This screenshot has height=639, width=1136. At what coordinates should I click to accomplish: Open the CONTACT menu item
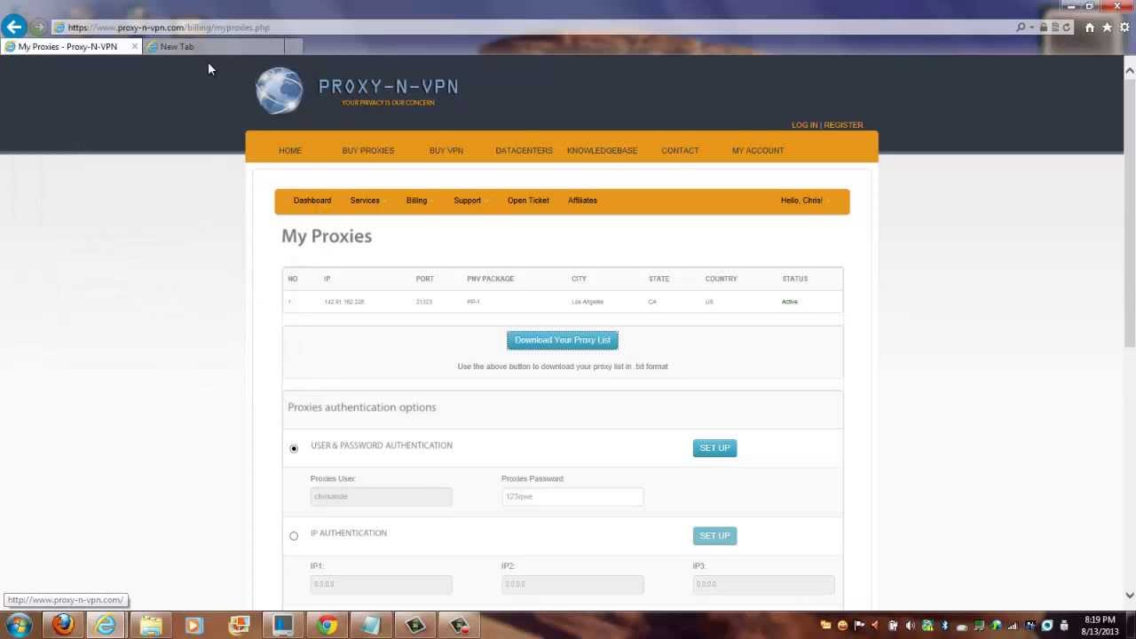680,151
